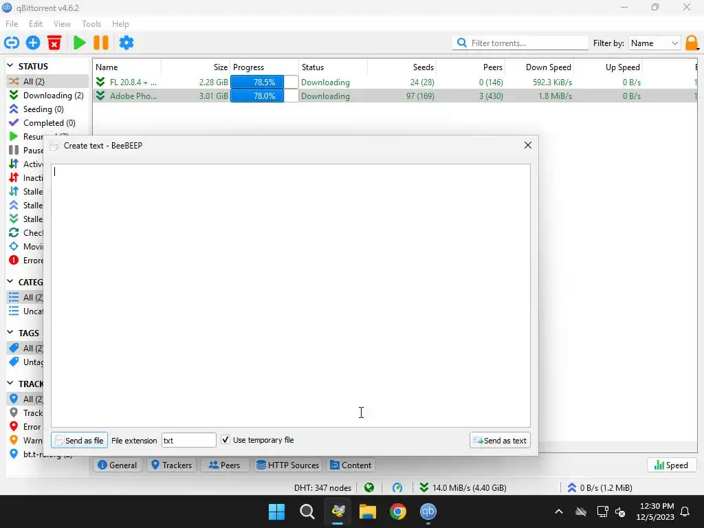The height and width of the screenshot is (528, 704).
Task: Sort by the Name column header
Action: pos(127,67)
